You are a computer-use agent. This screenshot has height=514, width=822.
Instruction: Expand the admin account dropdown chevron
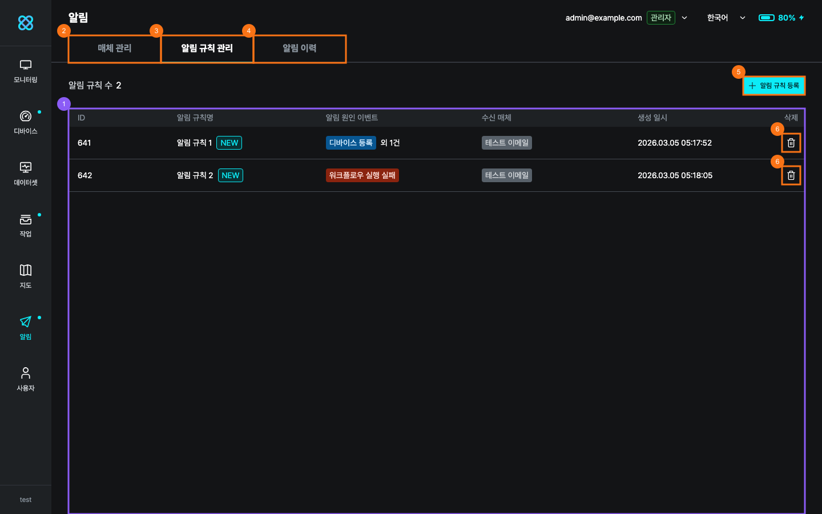tap(684, 18)
